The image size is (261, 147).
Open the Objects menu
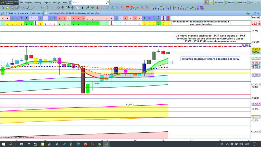click(x=47, y=3)
